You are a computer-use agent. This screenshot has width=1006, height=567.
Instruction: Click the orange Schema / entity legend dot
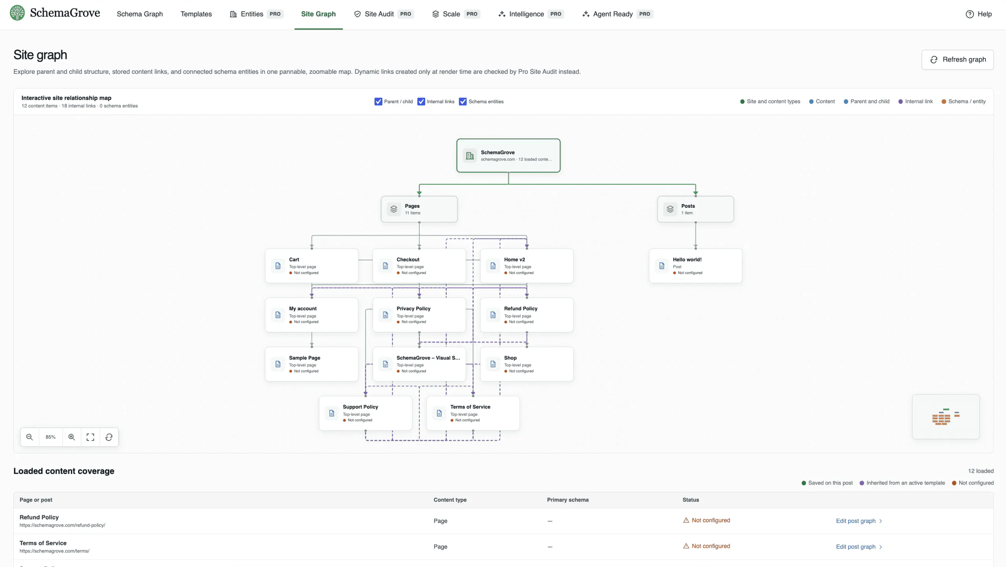[x=944, y=102]
